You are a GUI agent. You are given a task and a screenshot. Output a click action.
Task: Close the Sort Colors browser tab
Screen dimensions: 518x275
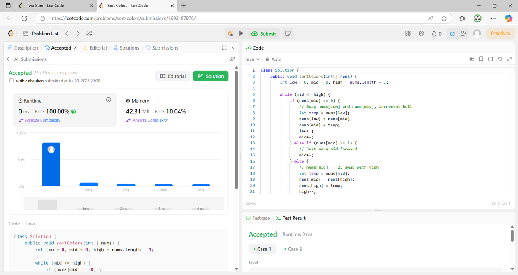point(172,6)
